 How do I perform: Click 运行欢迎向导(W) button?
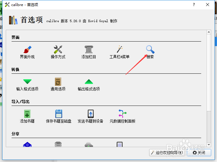click(x=168, y=153)
